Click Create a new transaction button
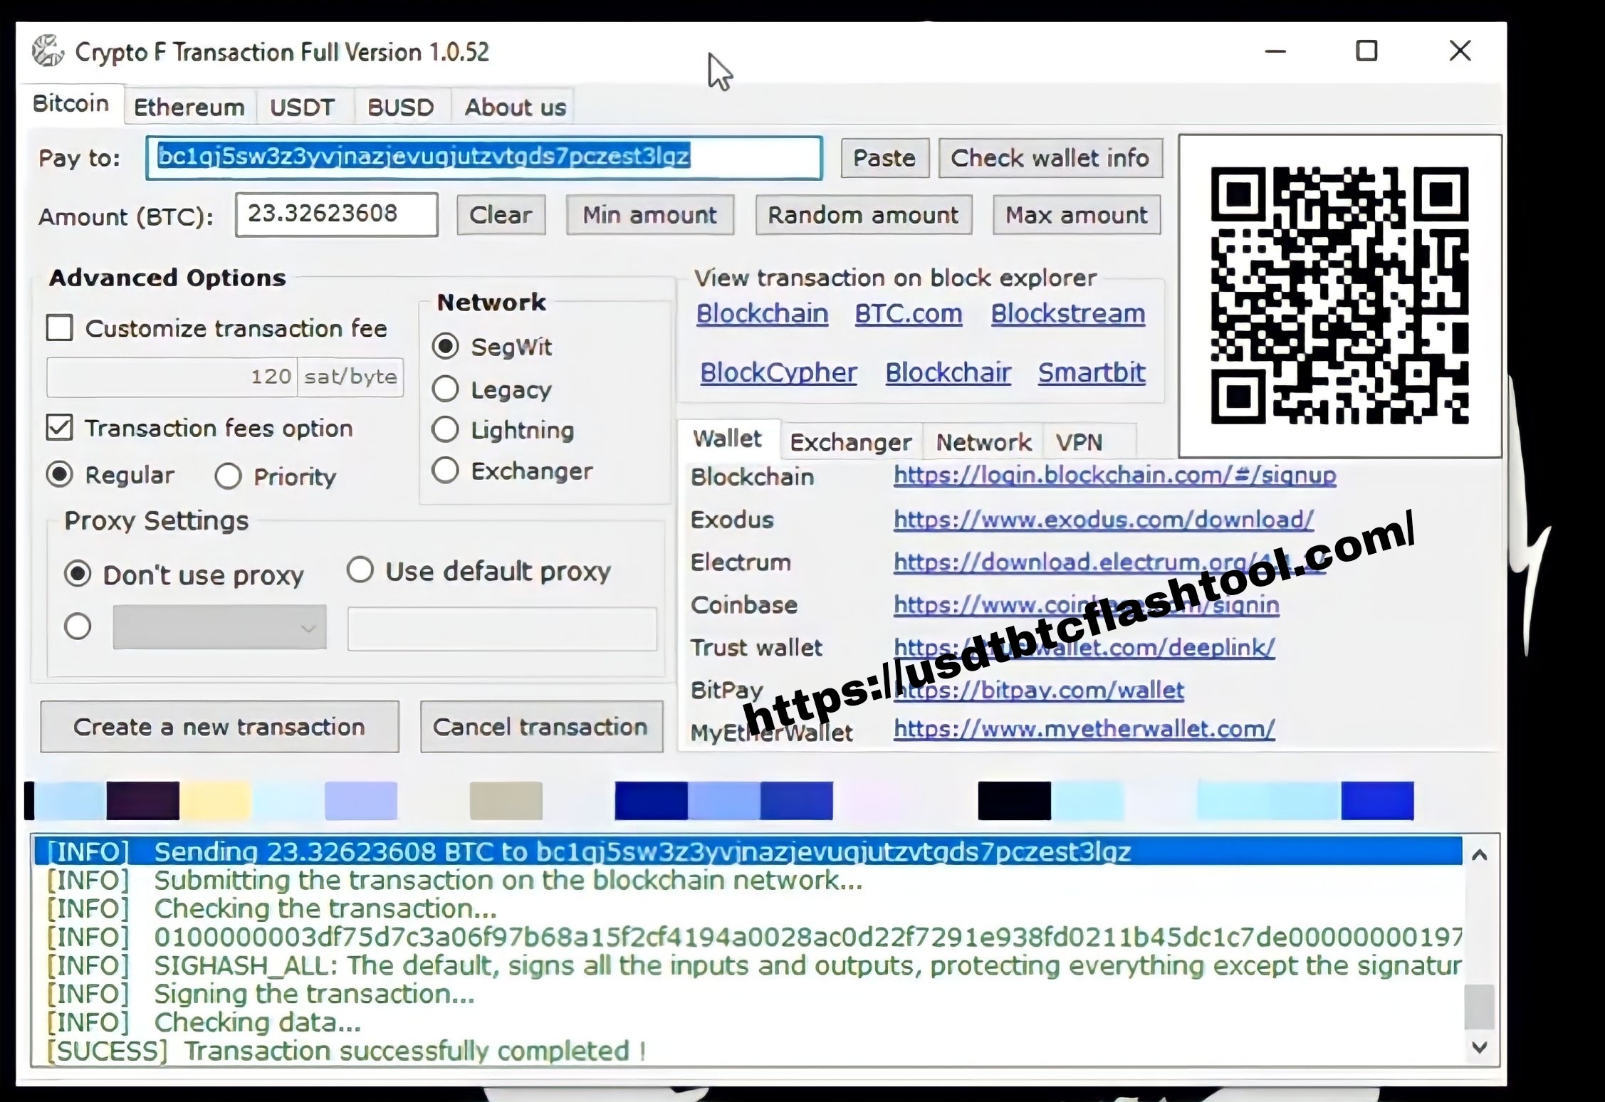Image resolution: width=1605 pixels, height=1102 pixels. click(x=219, y=725)
